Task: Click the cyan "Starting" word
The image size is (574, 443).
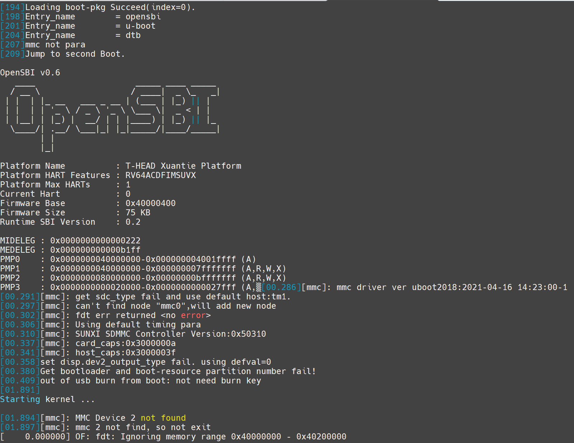Action: click(20, 400)
